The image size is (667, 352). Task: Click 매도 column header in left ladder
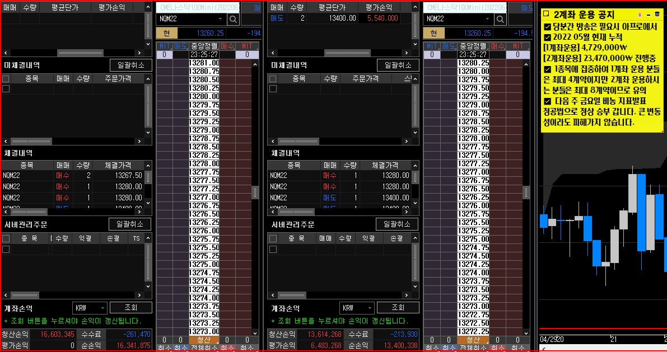[x=180, y=46]
